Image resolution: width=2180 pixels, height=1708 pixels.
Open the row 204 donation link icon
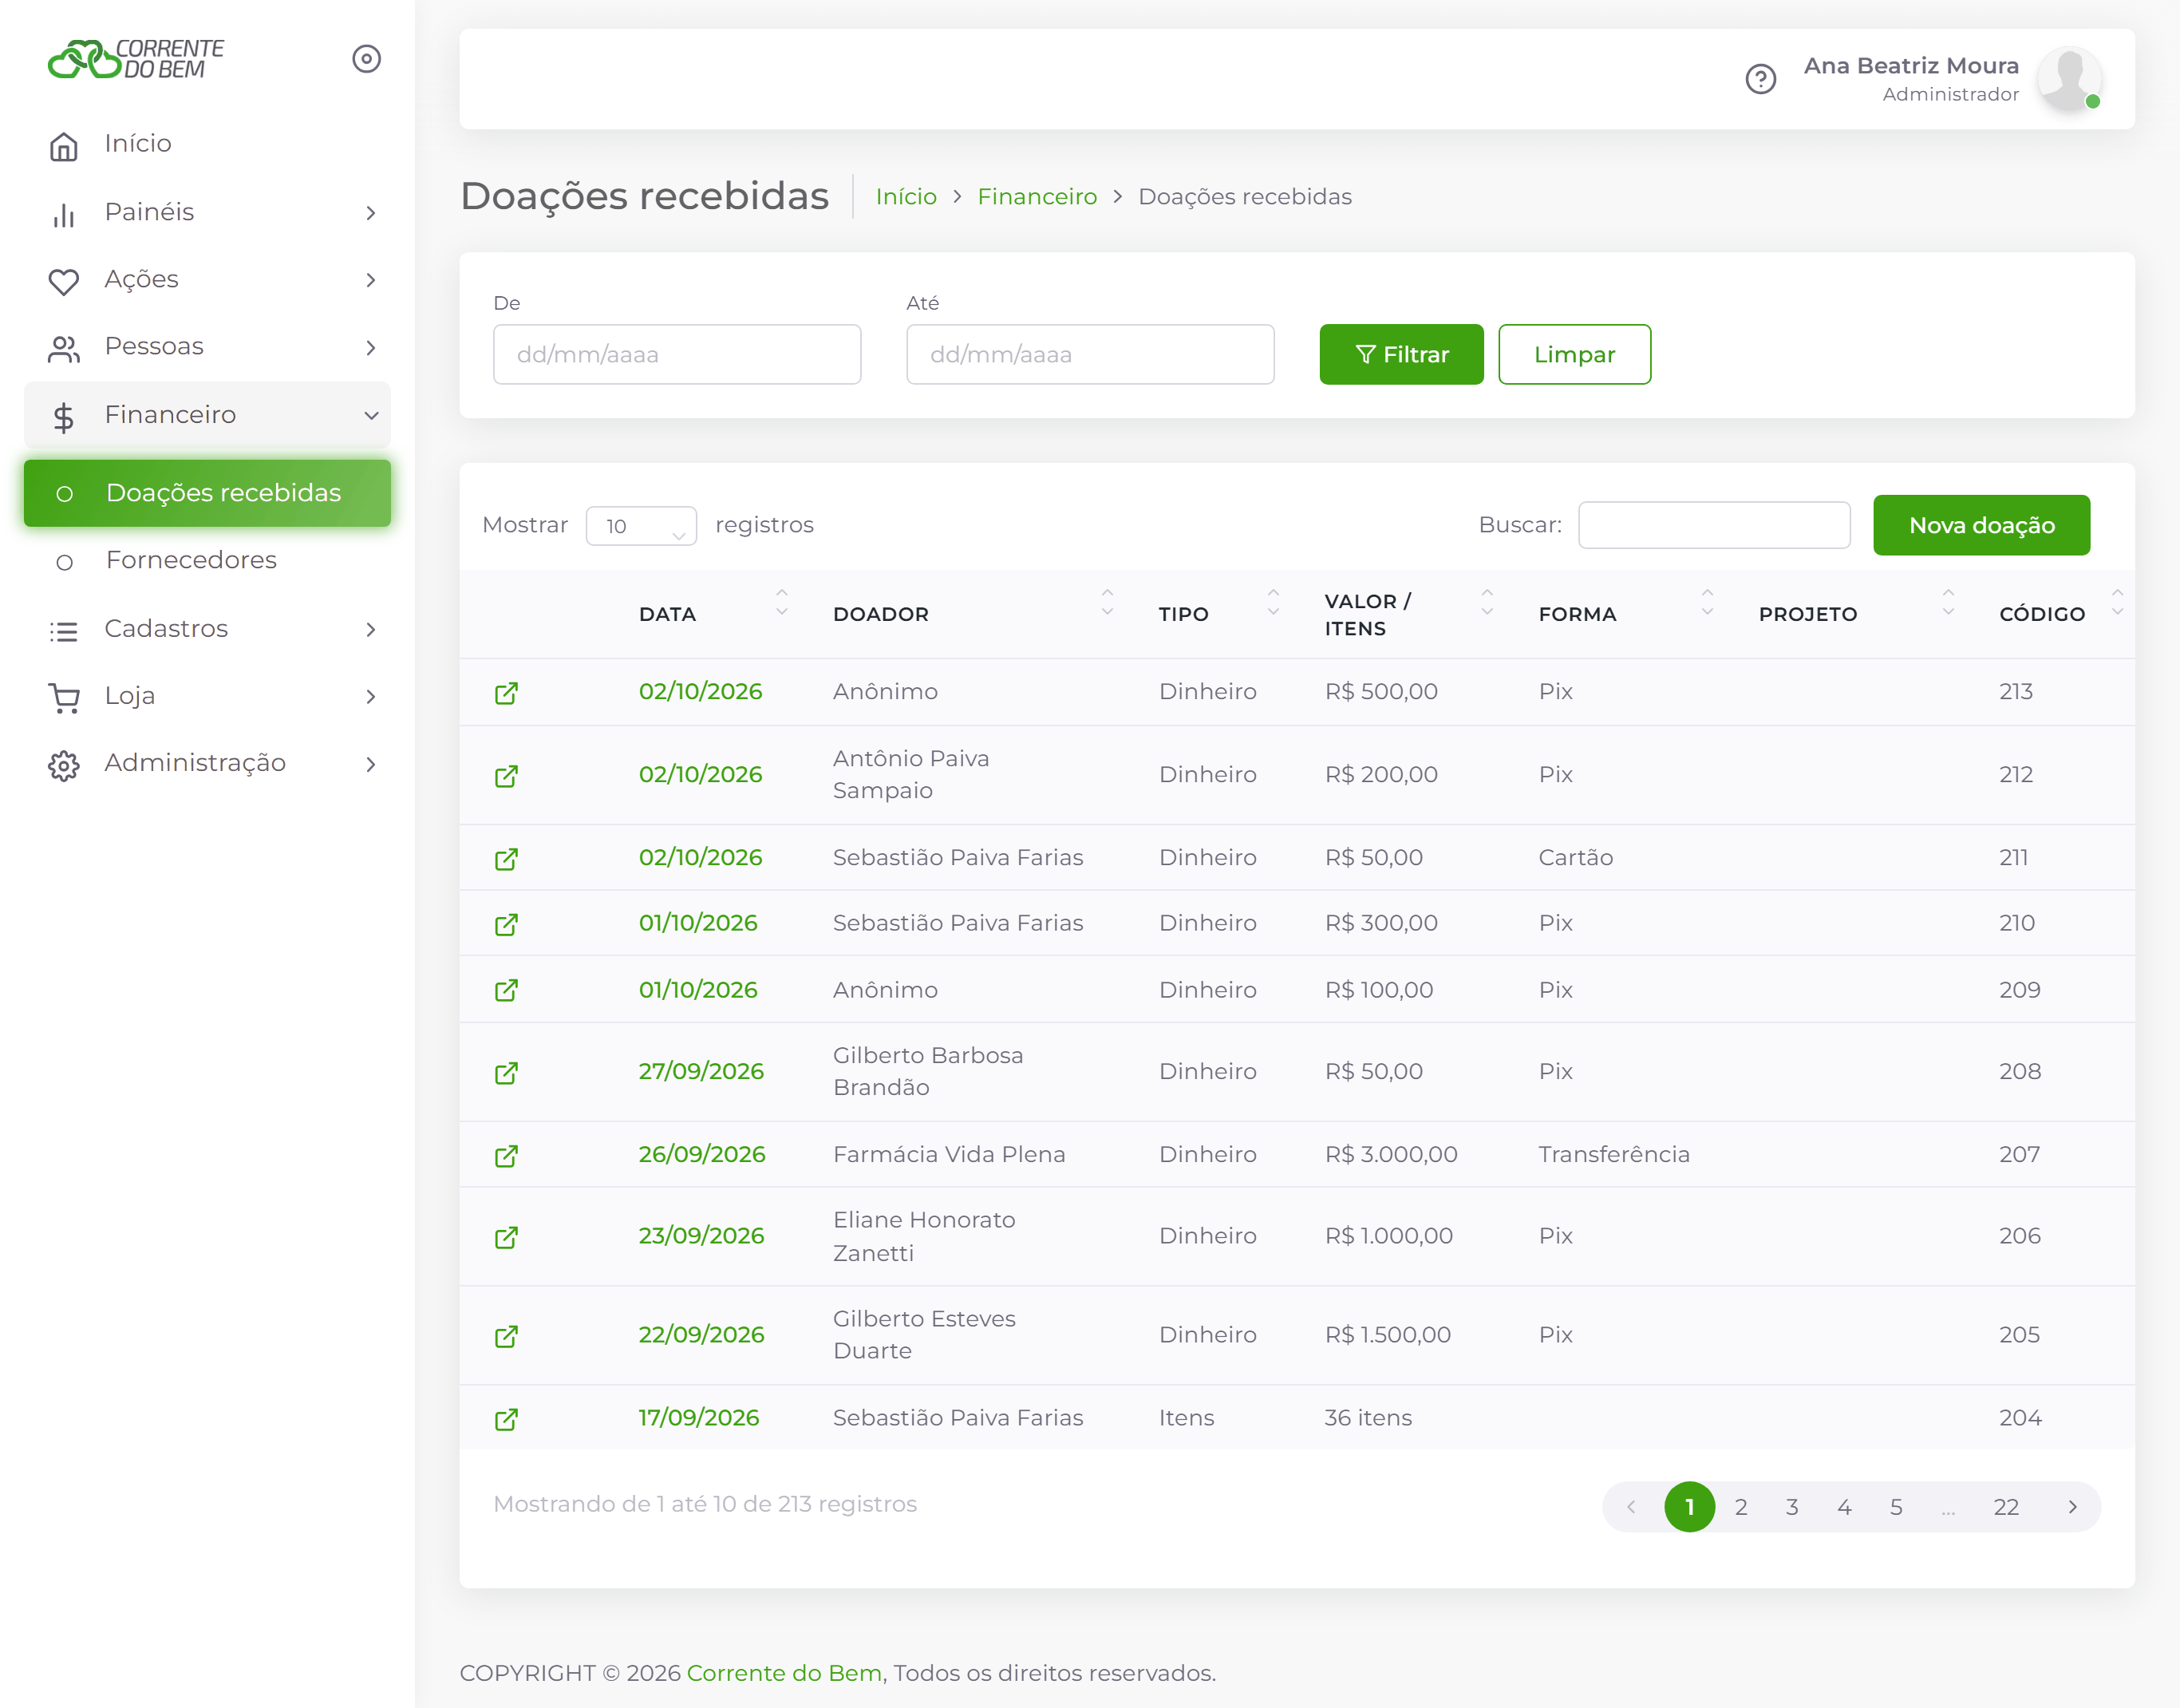point(507,1419)
